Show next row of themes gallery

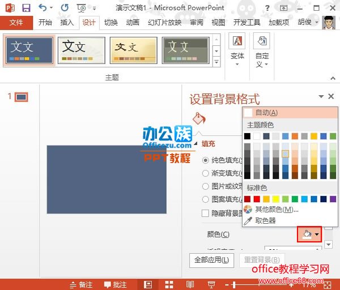[x=216, y=51]
